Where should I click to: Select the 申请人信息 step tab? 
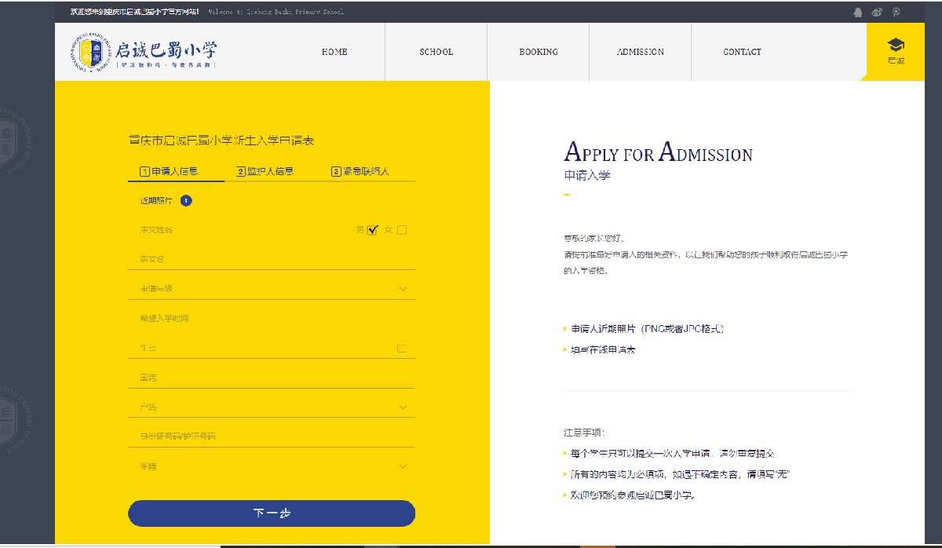(x=169, y=171)
